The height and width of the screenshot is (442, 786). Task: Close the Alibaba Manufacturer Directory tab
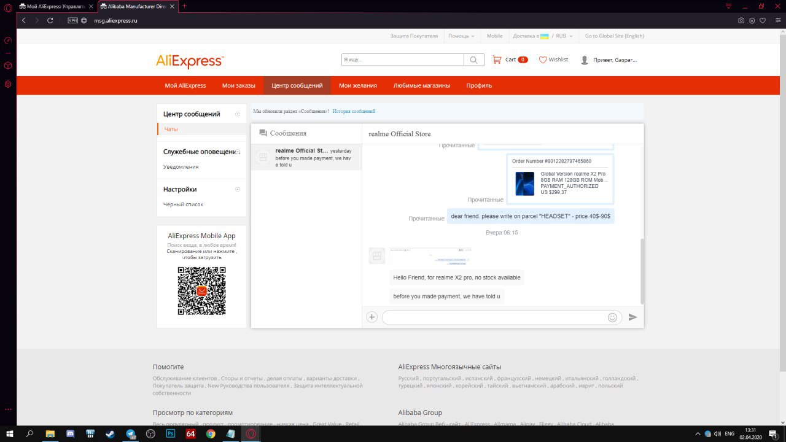[173, 6]
